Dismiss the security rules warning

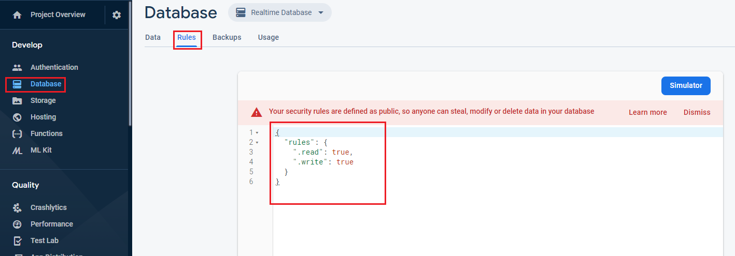click(x=697, y=112)
